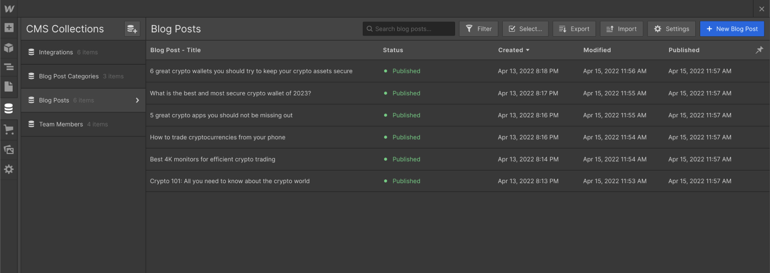Sort by Created column arrow

[x=528, y=50]
